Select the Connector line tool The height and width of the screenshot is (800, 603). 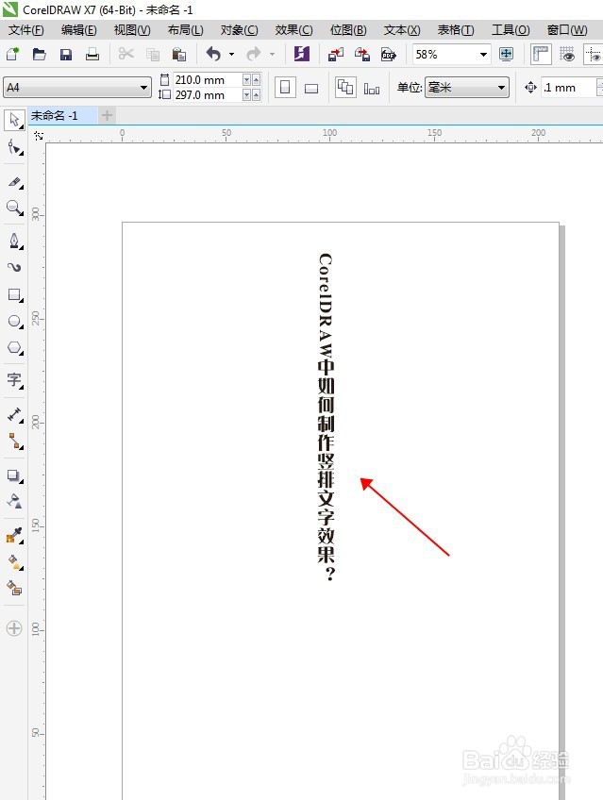14,441
